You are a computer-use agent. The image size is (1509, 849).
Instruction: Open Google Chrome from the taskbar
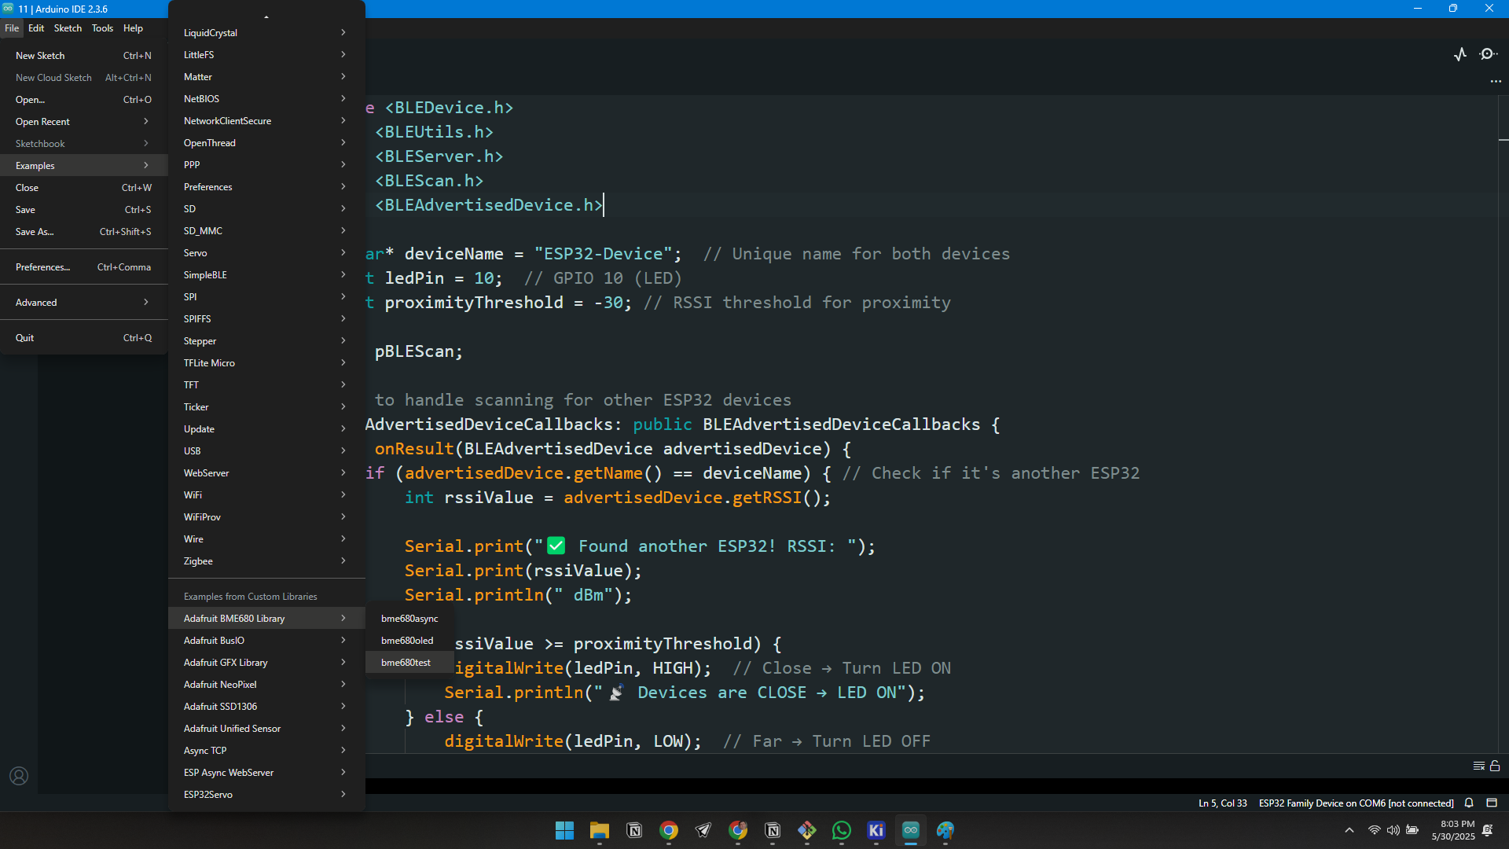[669, 830]
